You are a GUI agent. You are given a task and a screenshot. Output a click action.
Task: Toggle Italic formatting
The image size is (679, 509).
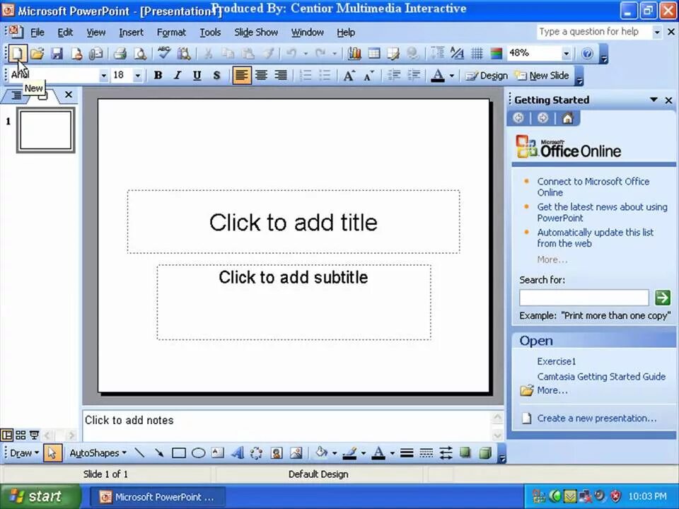(x=178, y=76)
